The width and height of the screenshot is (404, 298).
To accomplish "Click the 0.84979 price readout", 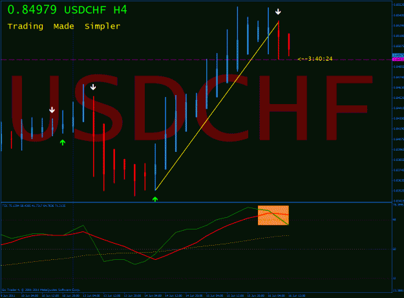I will click(32, 10).
